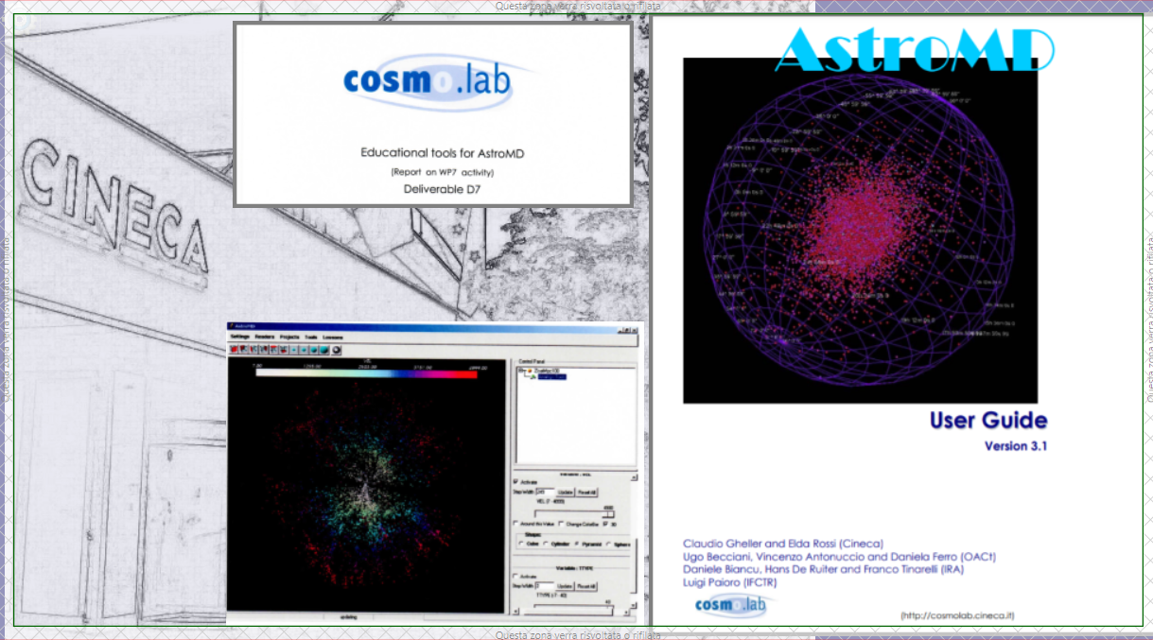Click Reset All button for variable TTYPE
This screenshot has height=640, width=1153.
click(586, 586)
